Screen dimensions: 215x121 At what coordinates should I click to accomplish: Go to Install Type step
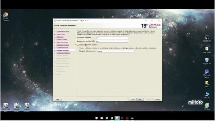point(60,37)
